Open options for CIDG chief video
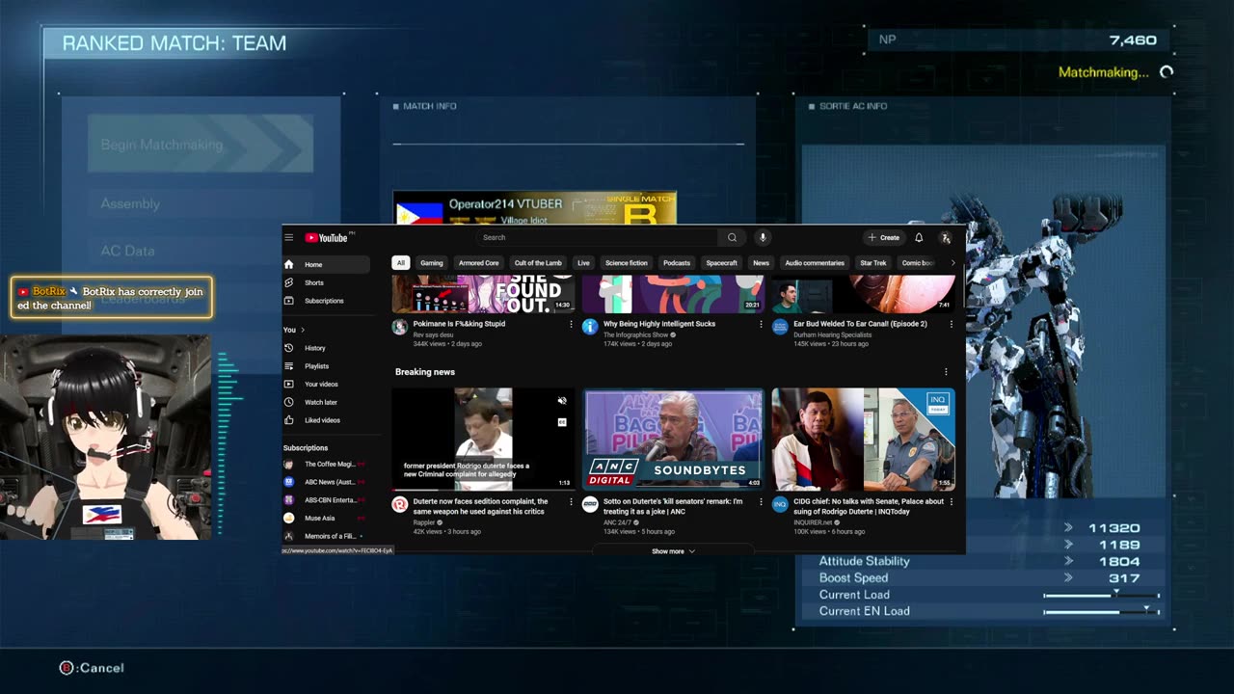This screenshot has width=1234, height=694. pyautogui.click(x=952, y=501)
